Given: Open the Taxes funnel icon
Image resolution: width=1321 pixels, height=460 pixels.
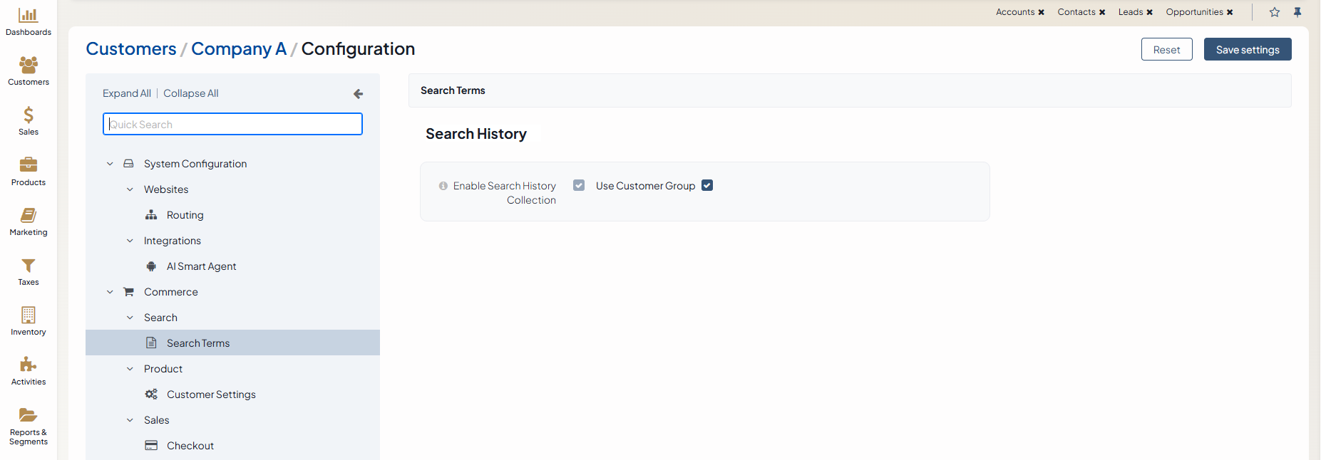Looking at the screenshot, I should (29, 266).
